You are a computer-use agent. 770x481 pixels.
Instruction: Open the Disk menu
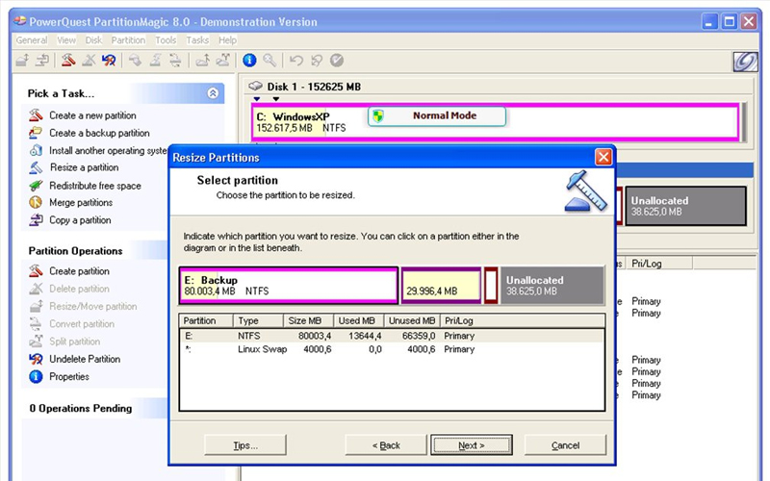click(93, 40)
